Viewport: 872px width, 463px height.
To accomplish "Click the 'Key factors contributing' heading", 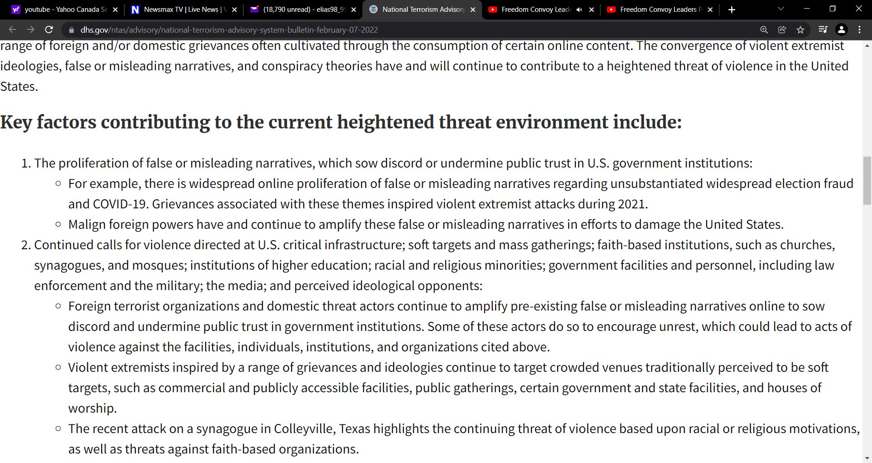I will pos(341,122).
